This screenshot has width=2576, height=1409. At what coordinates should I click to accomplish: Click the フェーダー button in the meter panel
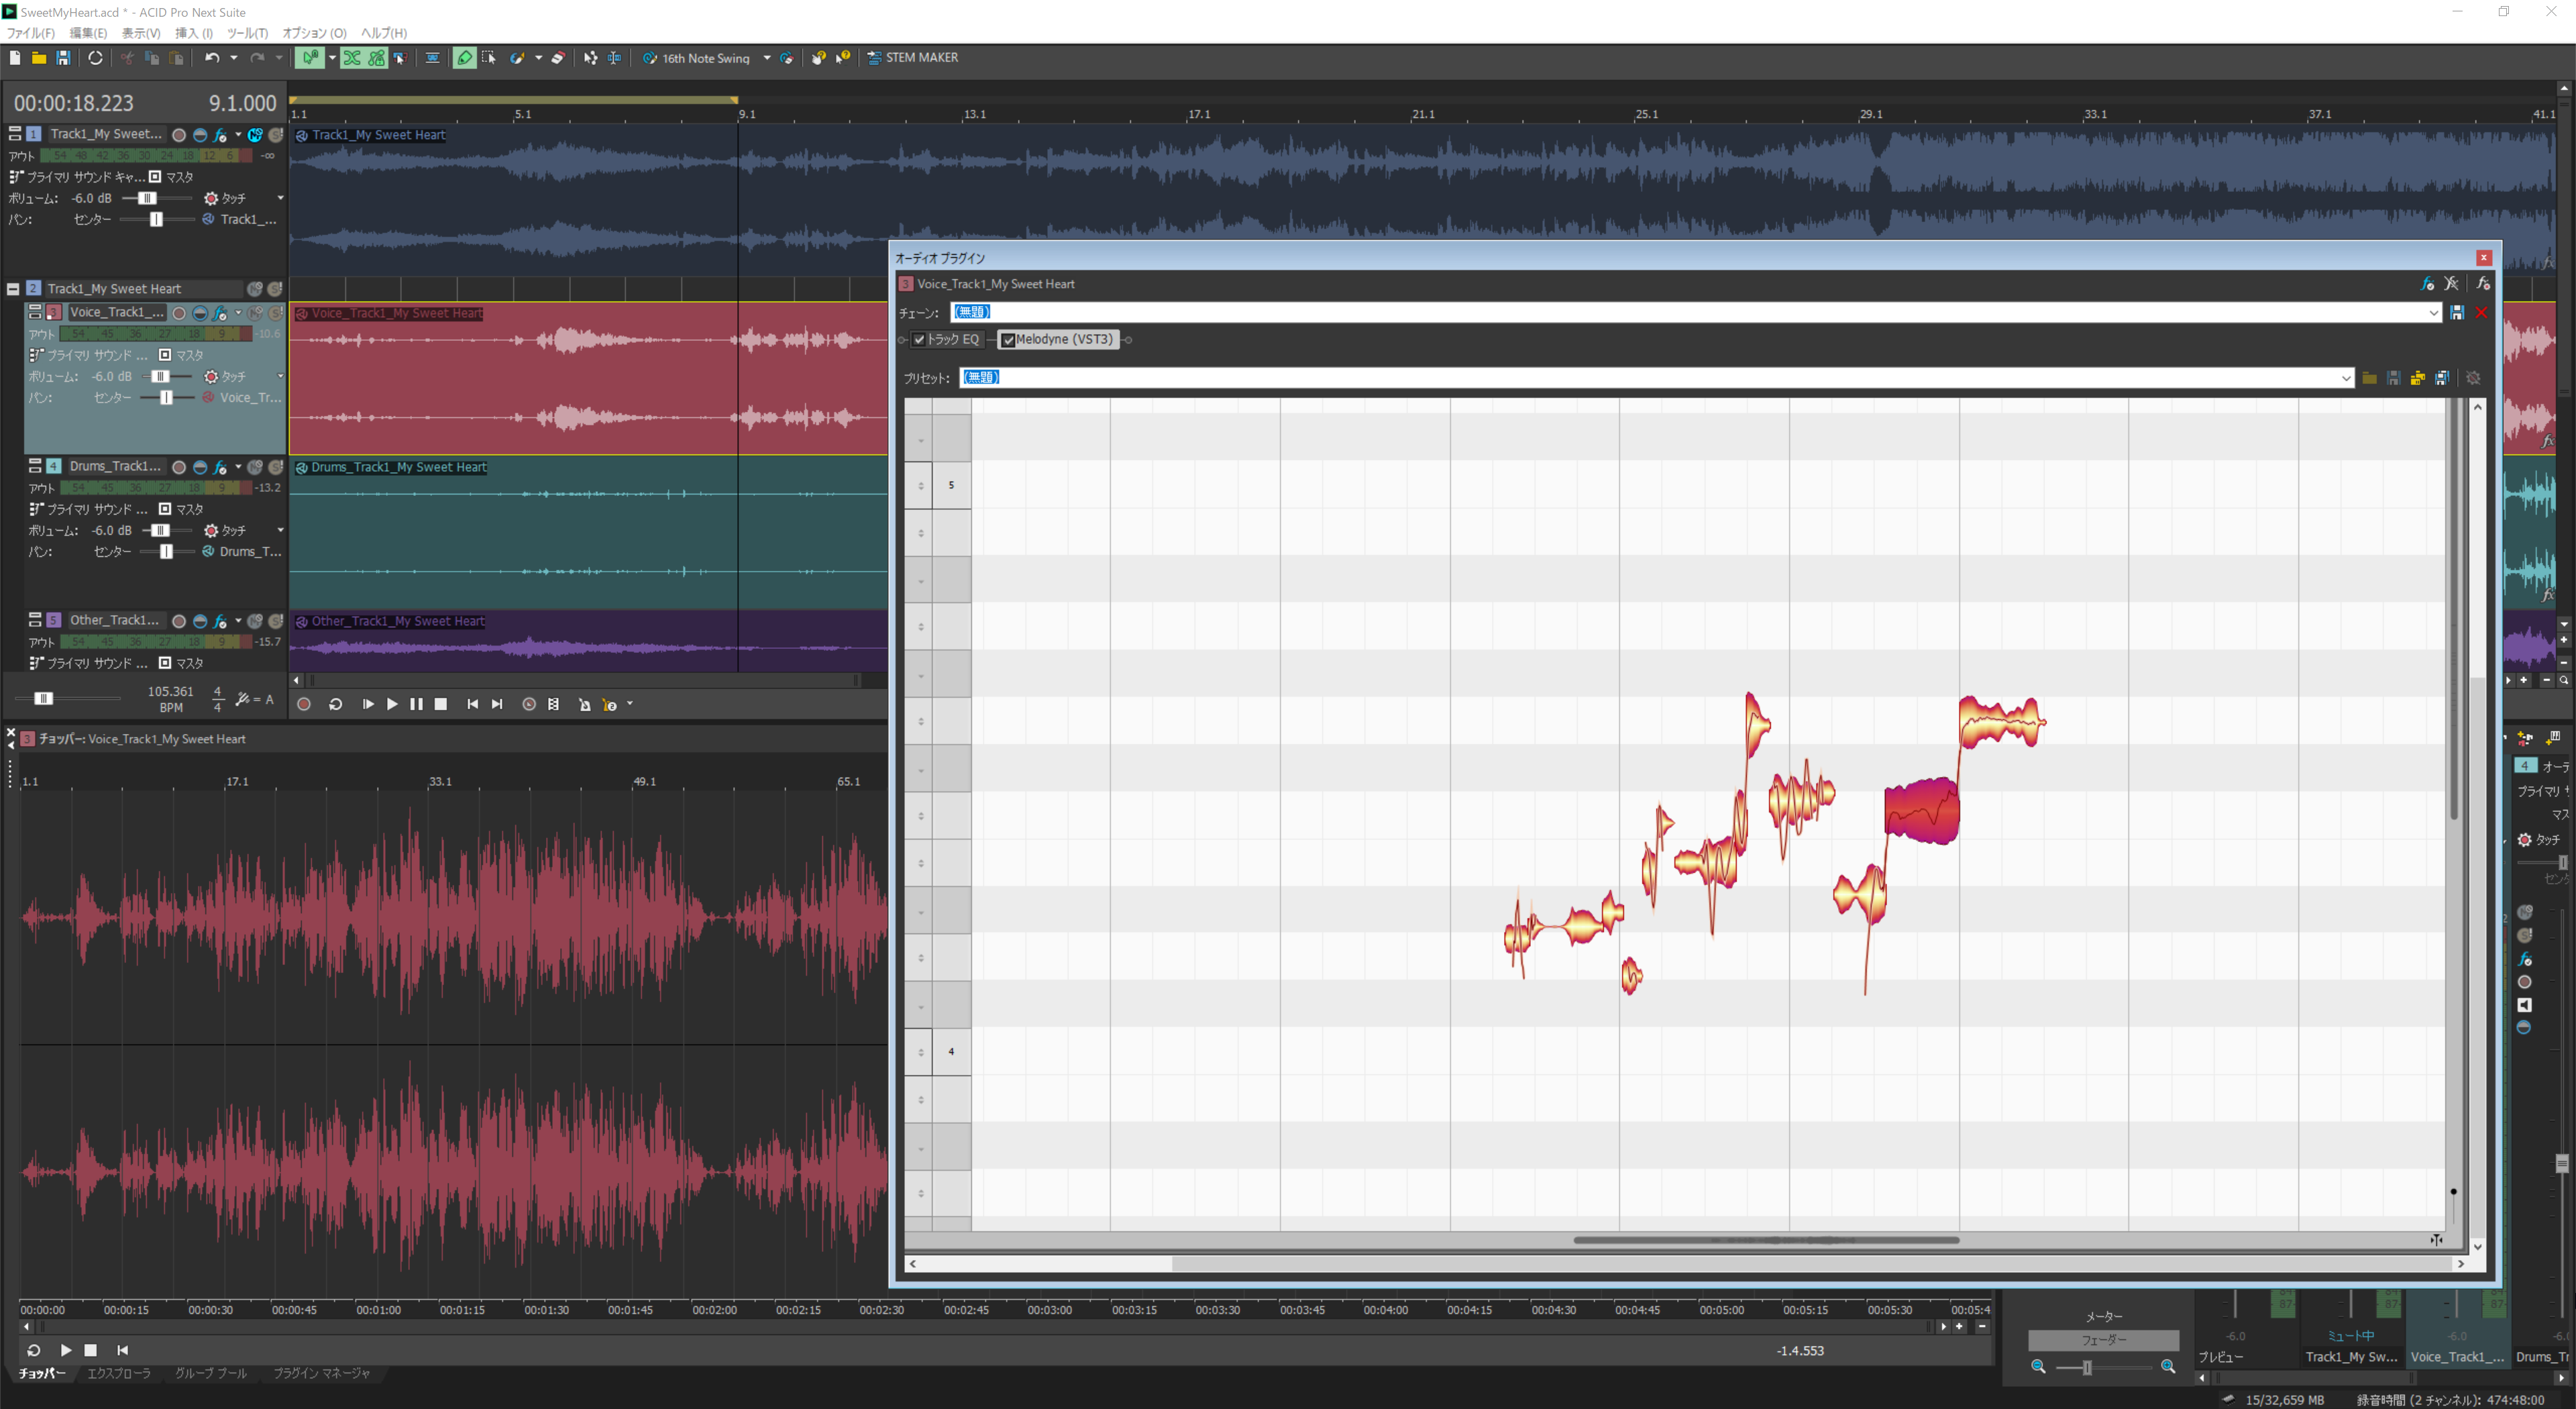pos(2103,1340)
